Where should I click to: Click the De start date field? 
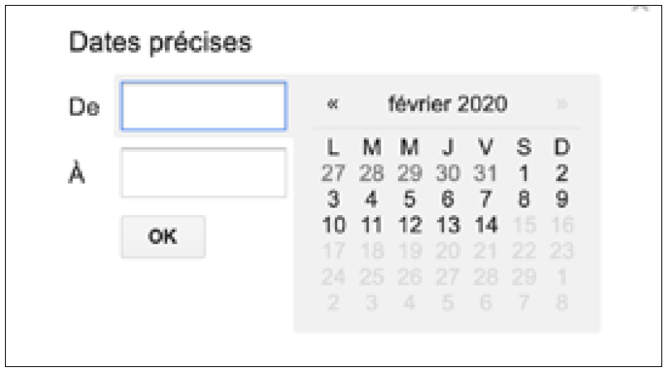pos(204,107)
